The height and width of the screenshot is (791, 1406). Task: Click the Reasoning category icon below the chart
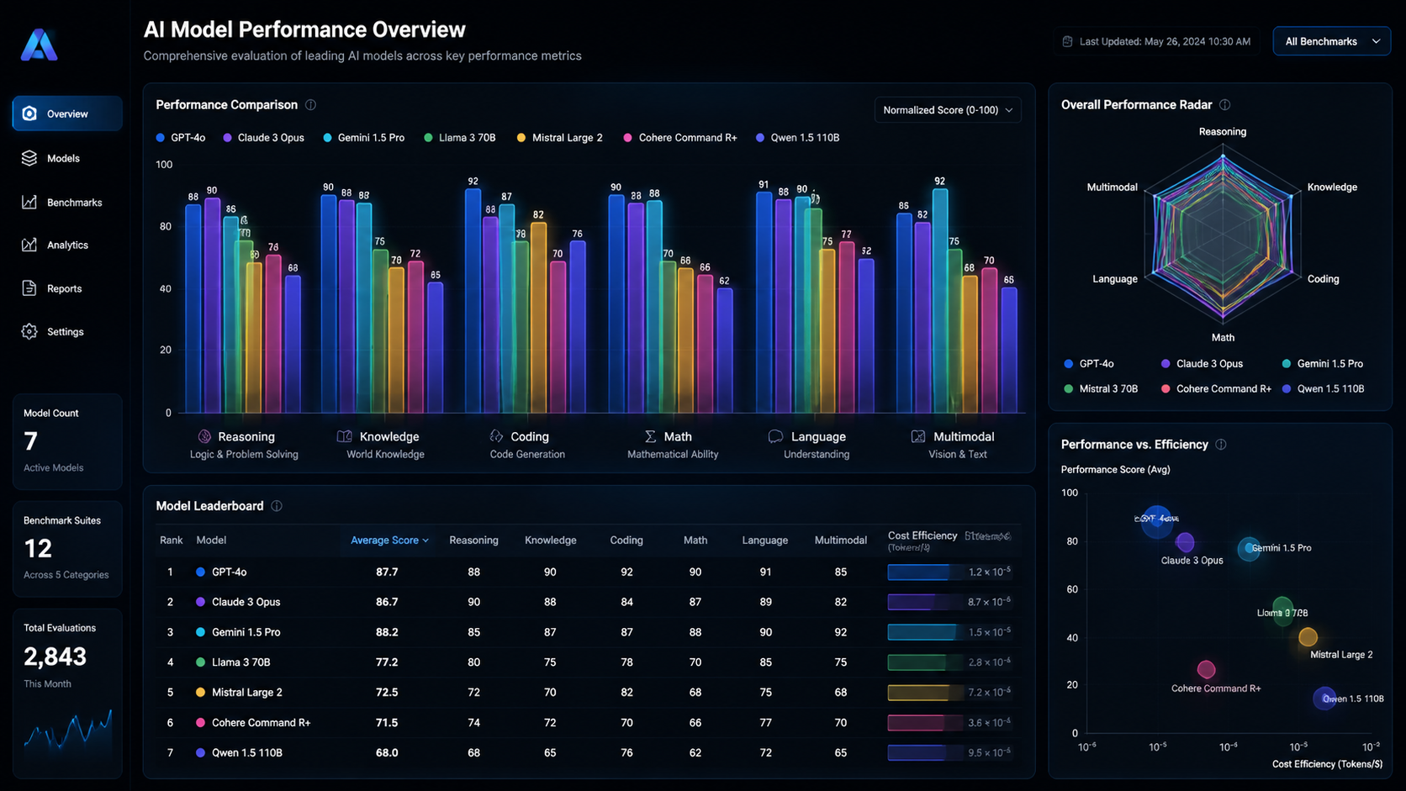204,436
